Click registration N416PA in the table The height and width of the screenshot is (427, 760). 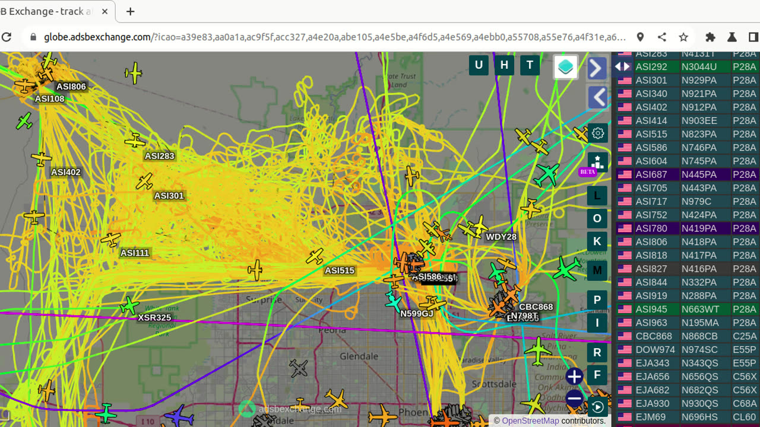(699, 269)
